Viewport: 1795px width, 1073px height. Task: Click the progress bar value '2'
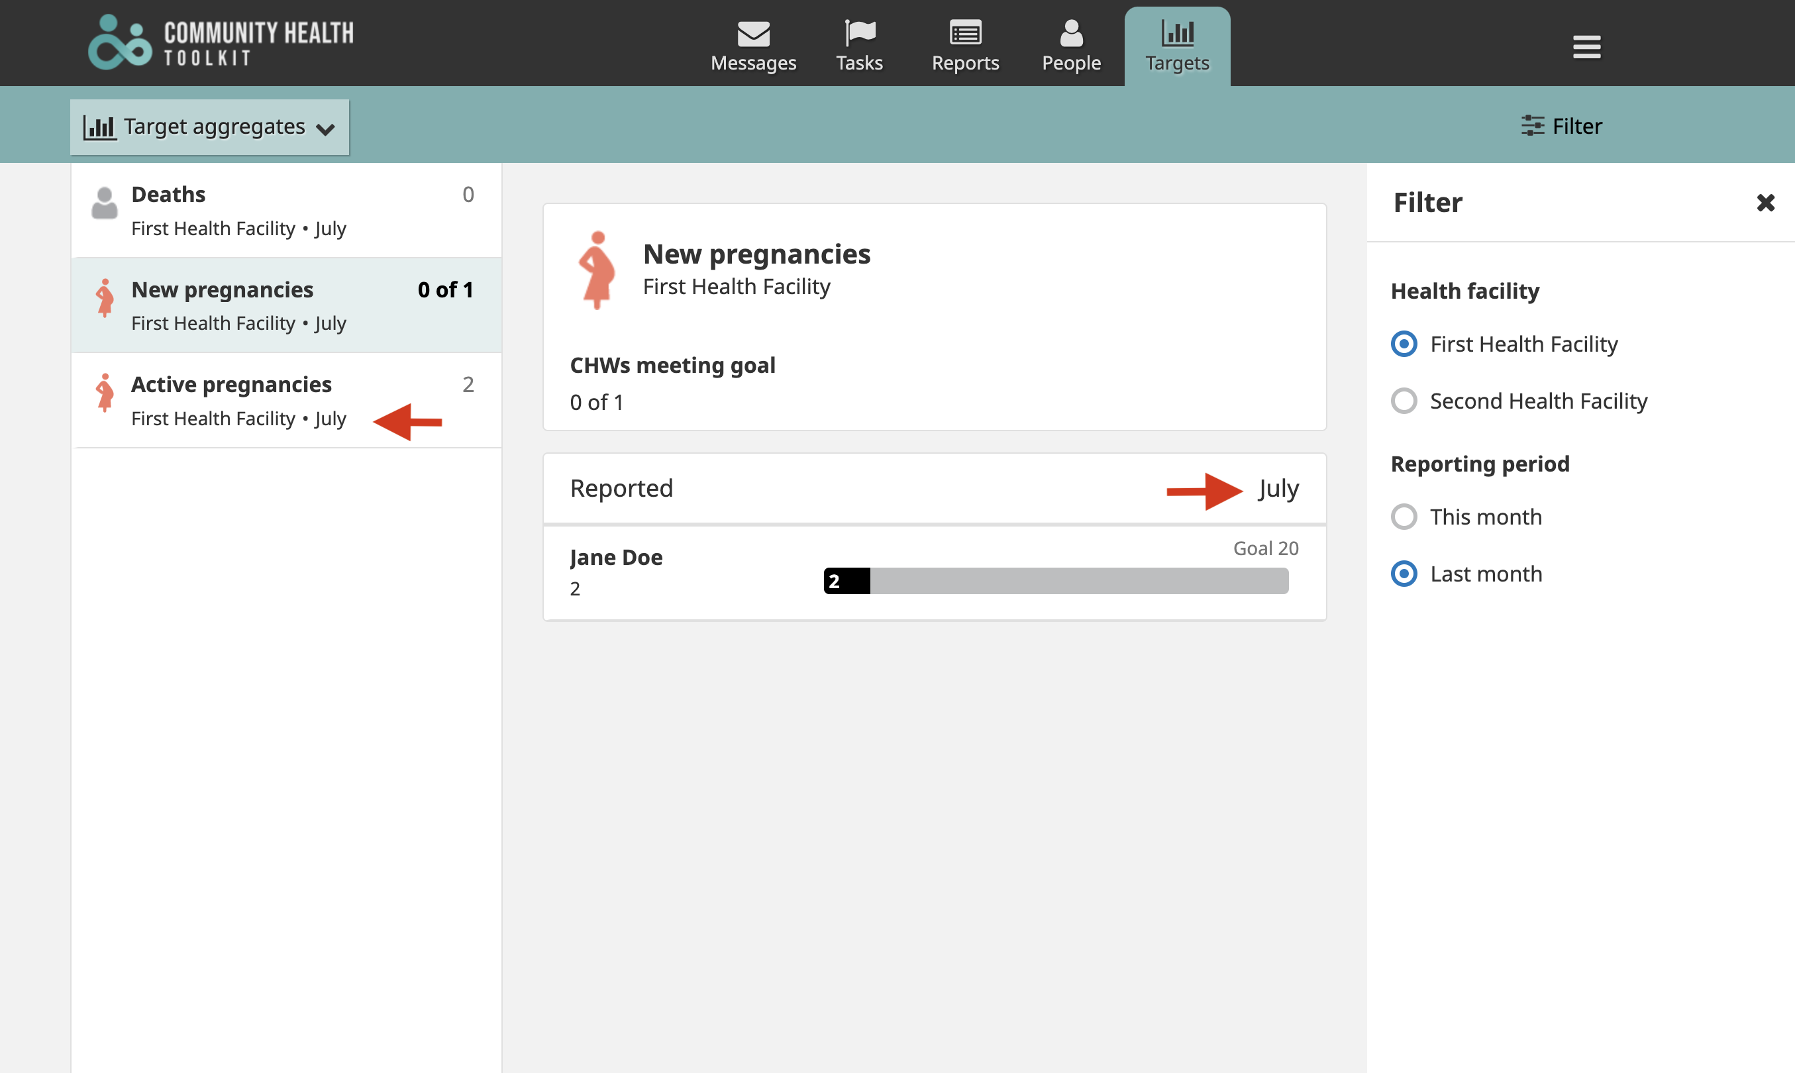833,582
